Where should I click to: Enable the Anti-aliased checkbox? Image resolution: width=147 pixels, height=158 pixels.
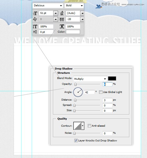(x=89, y=126)
